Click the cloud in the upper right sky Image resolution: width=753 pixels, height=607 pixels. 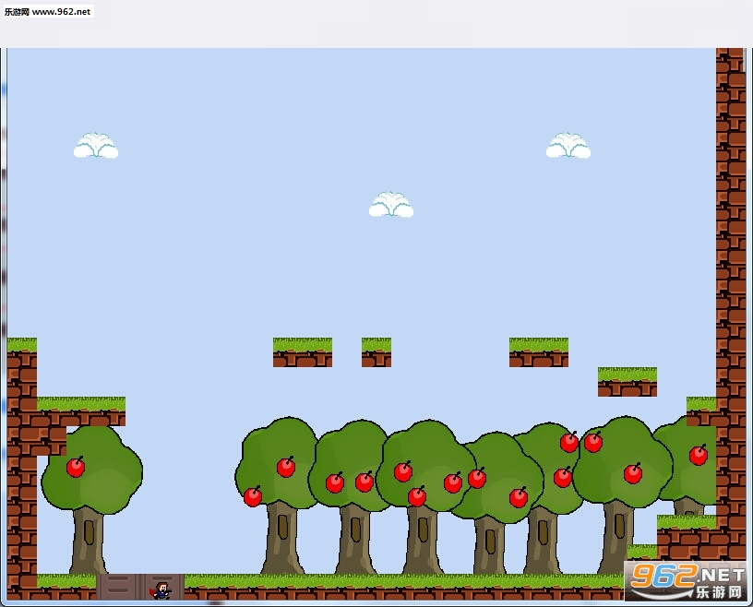click(x=568, y=146)
